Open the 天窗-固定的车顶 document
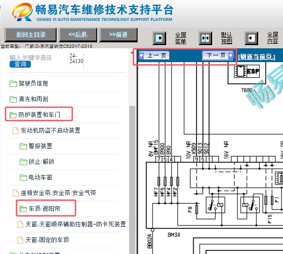The width and height of the screenshot is (283, 254). coord(47,240)
